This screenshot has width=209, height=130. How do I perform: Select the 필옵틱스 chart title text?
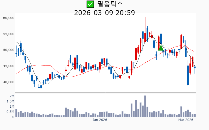tap(110, 4)
